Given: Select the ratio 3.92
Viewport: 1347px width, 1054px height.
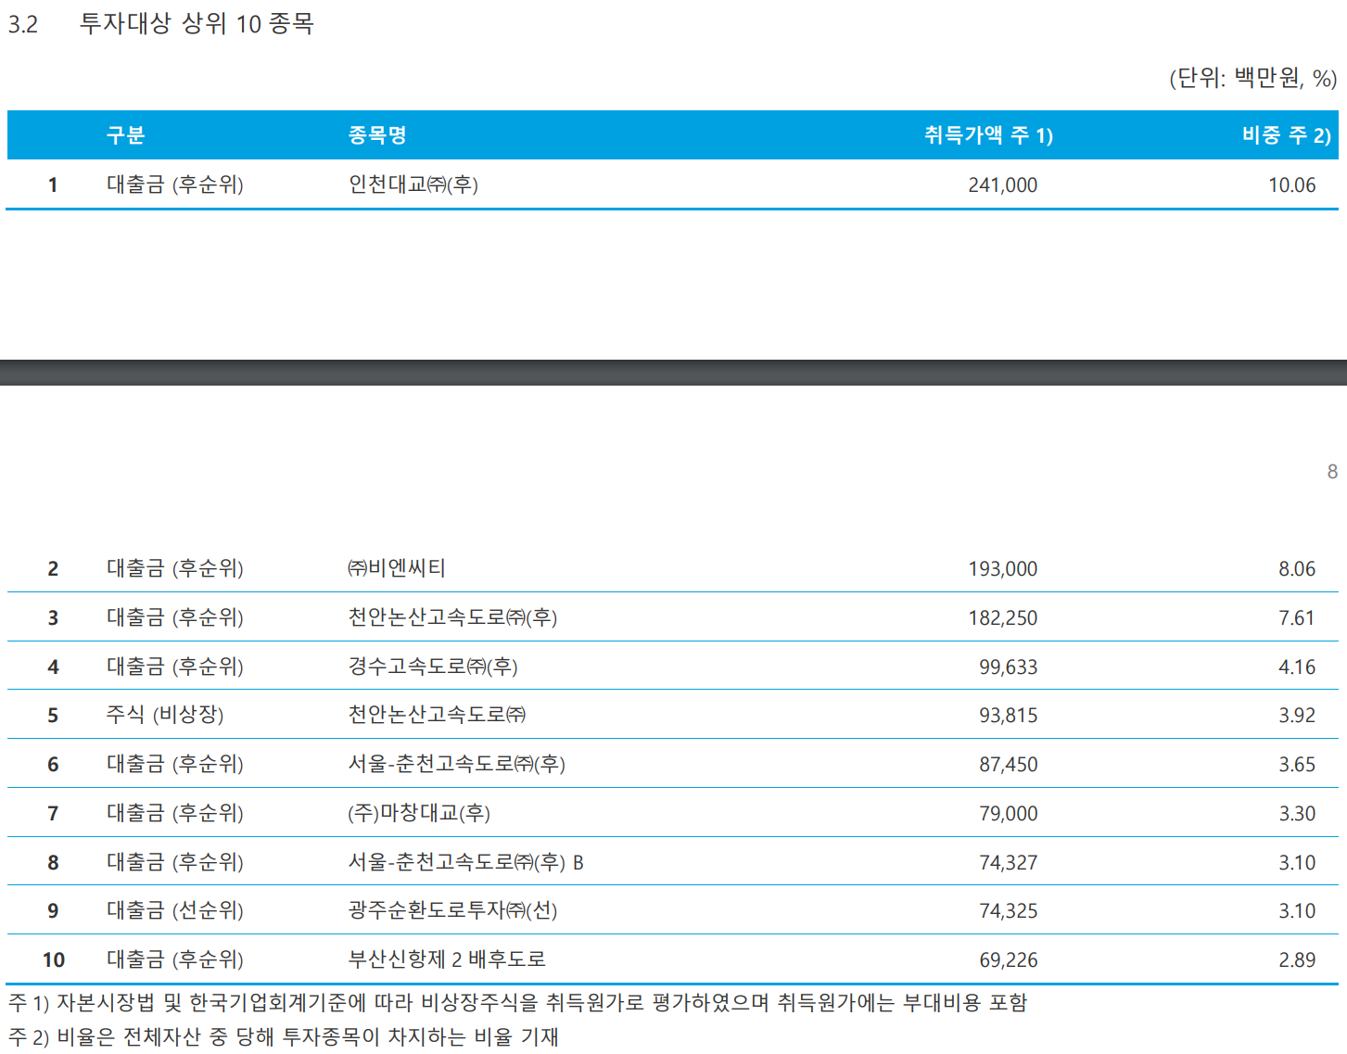Looking at the screenshot, I should coord(1297,716).
